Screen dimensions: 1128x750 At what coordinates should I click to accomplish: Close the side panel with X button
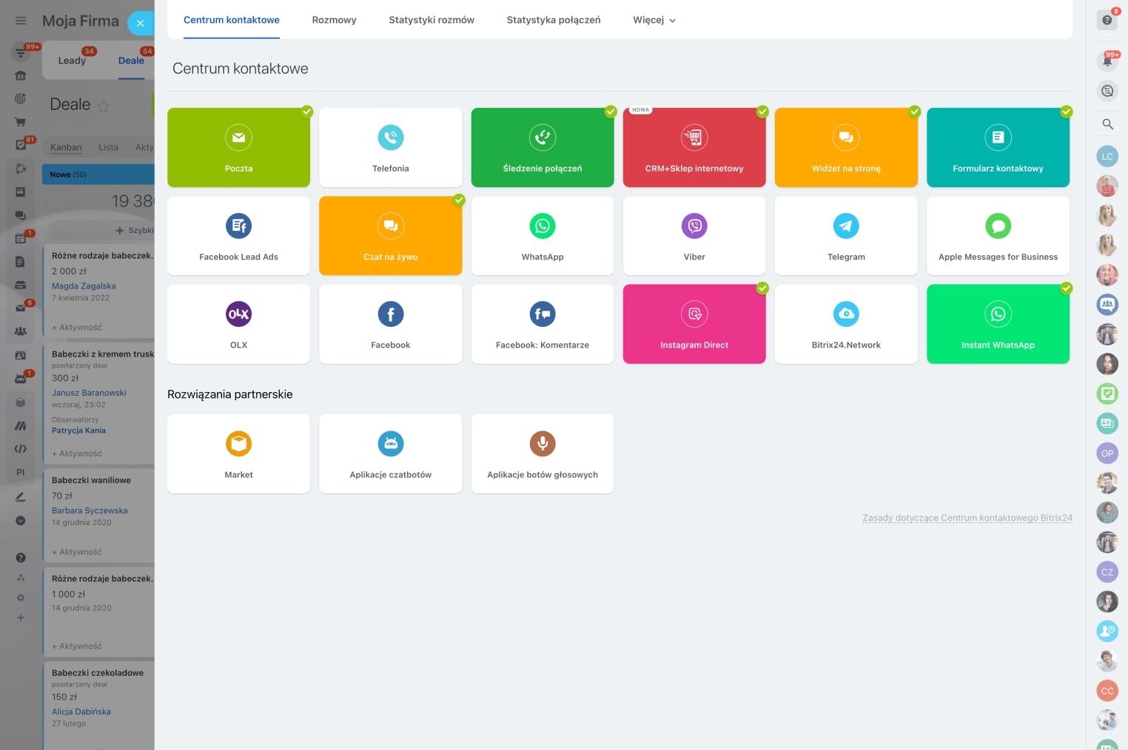point(140,23)
